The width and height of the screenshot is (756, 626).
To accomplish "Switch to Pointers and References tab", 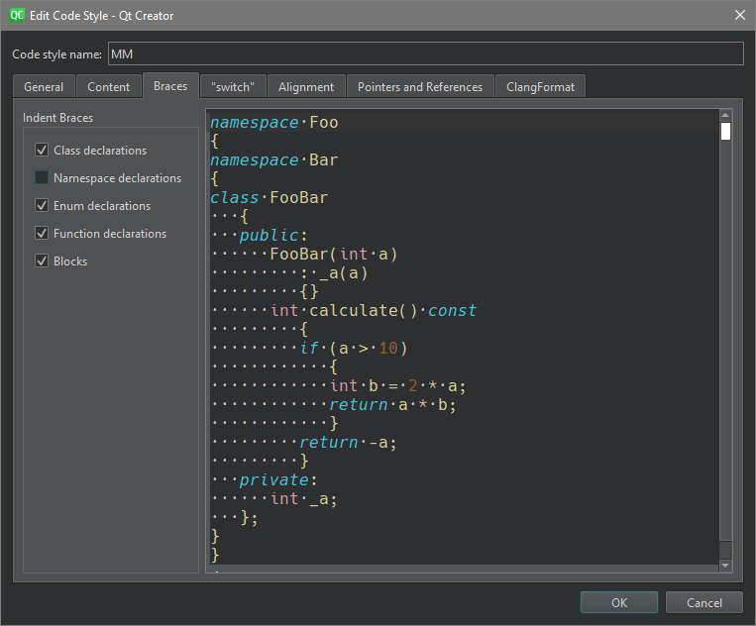I will tap(420, 87).
